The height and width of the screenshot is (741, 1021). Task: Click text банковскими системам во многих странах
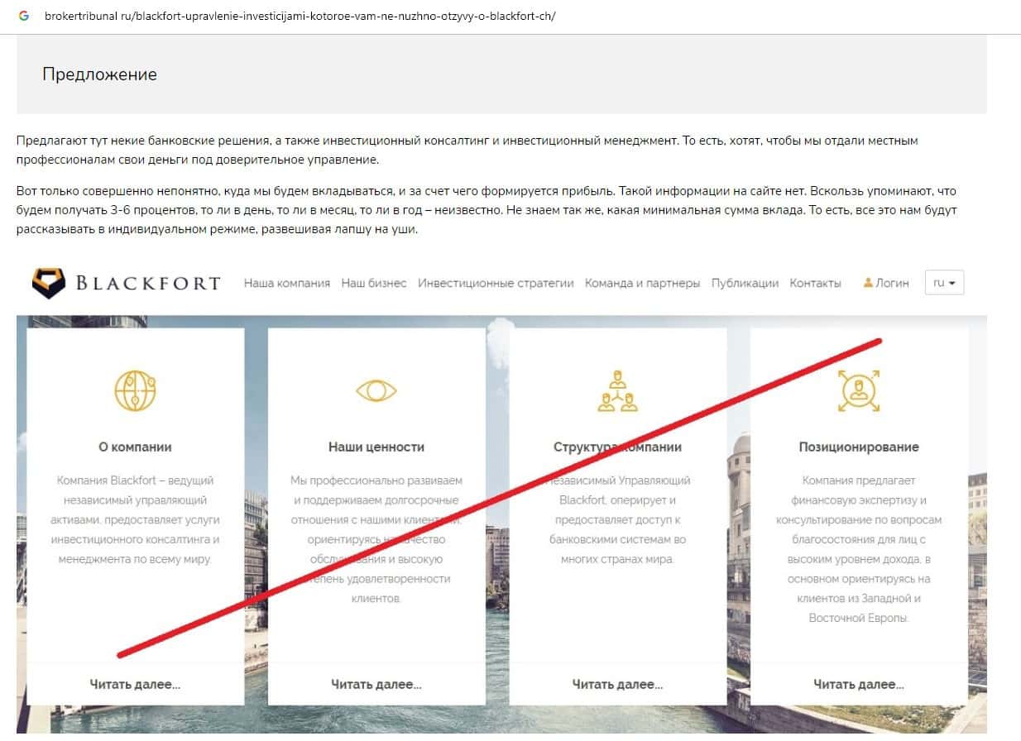click(x=617, y=549)
